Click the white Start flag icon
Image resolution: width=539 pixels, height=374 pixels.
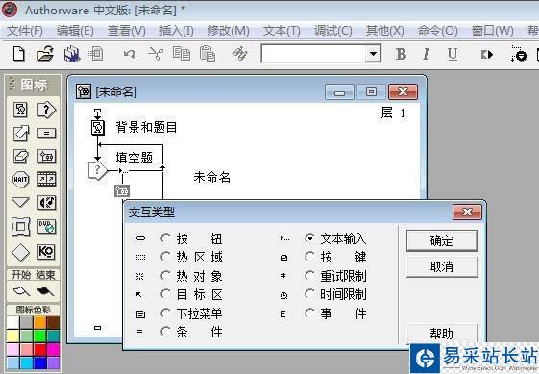coord(21,291)
